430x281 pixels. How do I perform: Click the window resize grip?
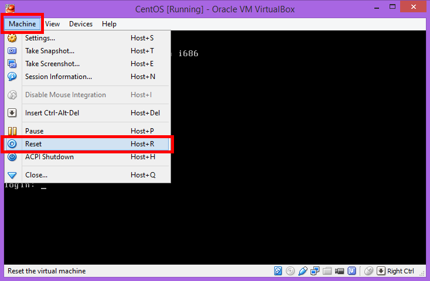[x=422, y=273]
